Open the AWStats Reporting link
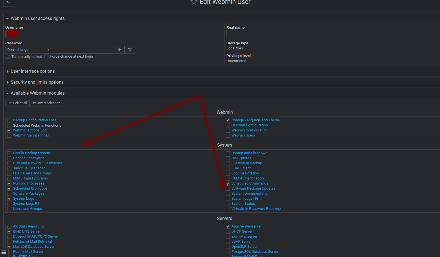The image size is (440, 257). click(x=28, y=226)
